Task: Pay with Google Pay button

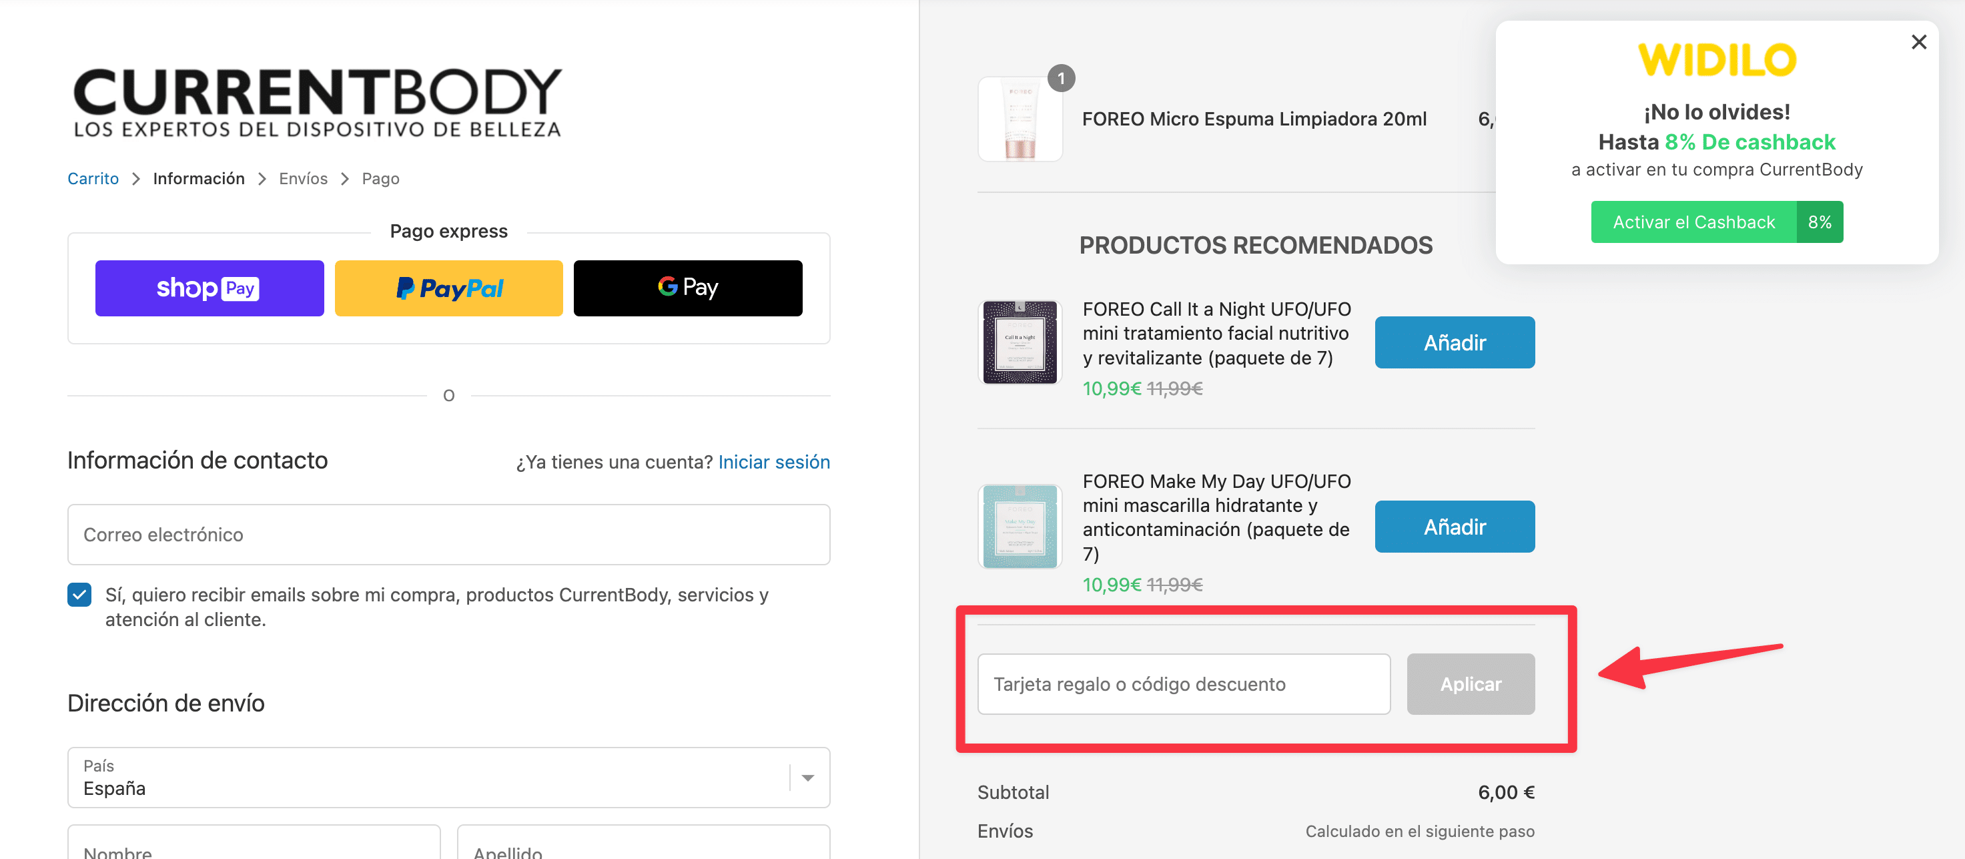Action: pos(687,288)
